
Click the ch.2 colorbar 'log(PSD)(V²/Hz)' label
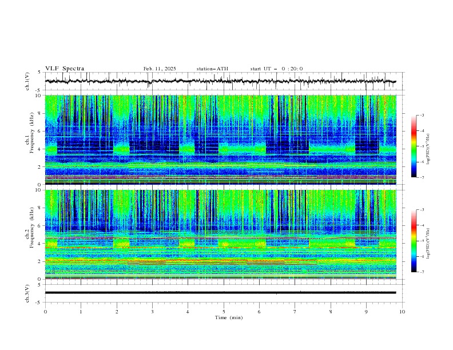[428, 243]
